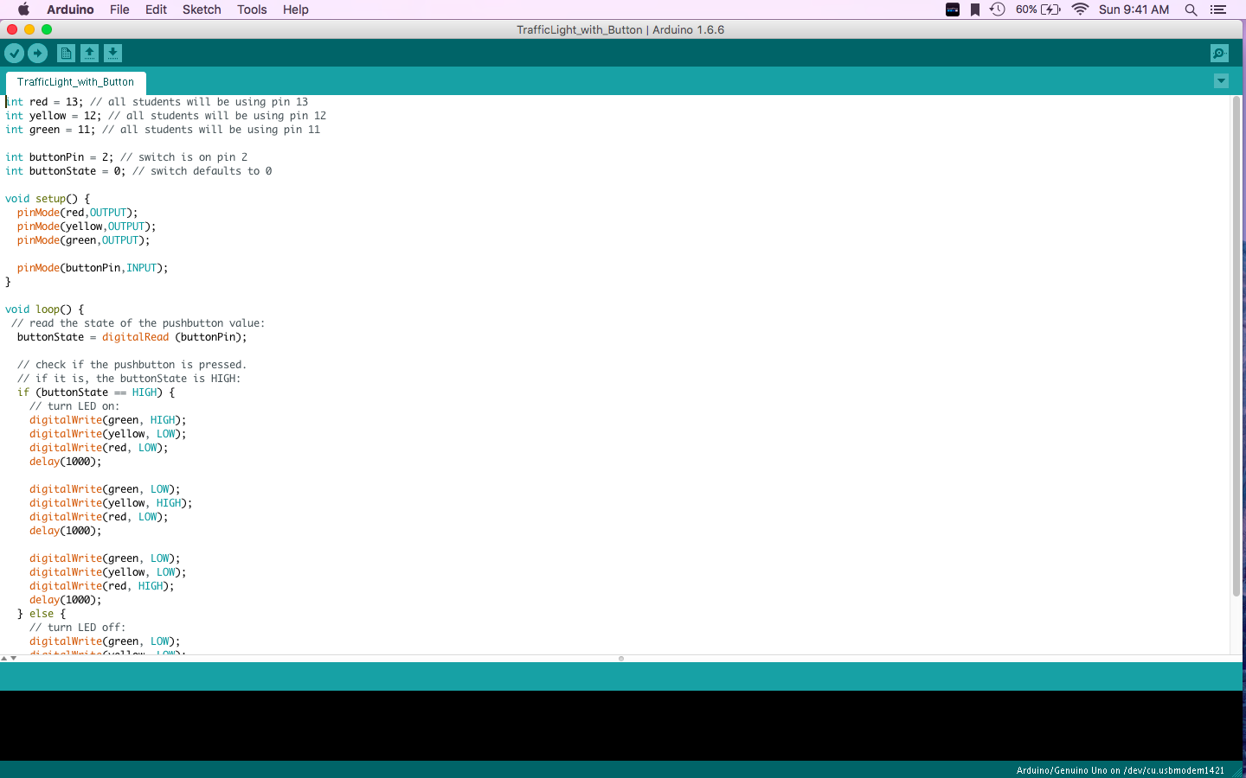The height and width of the screenshot is (778, 1246).
Task: Select the TrafficLight_with_Button tab
Action: point(75,82)
